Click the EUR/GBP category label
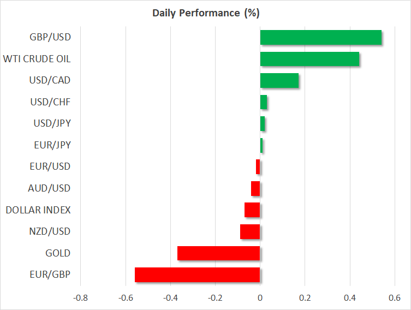This screenshot has height=310, width=411. (51, 275)
